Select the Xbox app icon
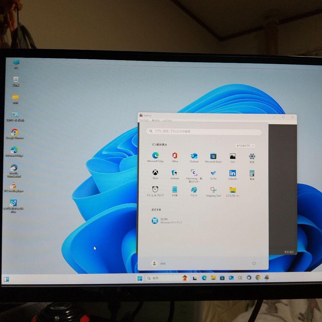This screenshot has height=322, width=322. tap(155, 172)
